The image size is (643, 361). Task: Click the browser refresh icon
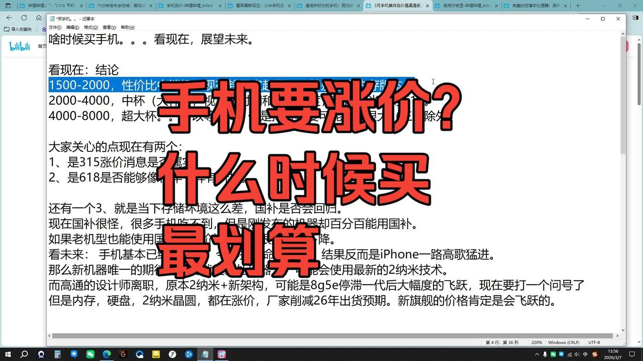tap(24, 17)
